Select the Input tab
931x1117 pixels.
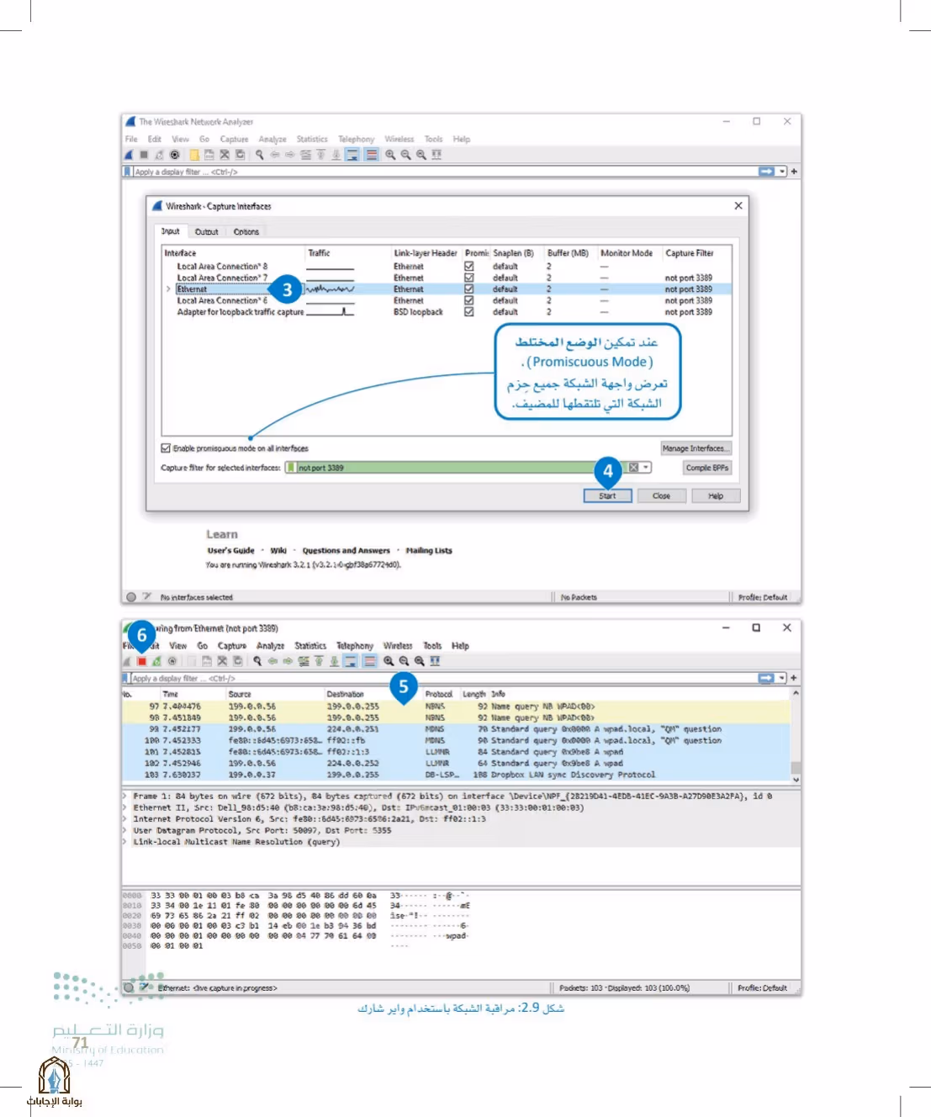[171, 231]
